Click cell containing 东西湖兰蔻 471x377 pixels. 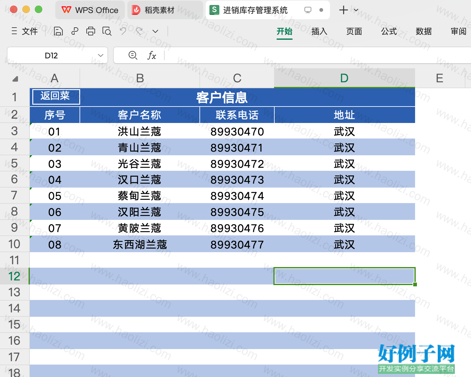pos(140,244)
